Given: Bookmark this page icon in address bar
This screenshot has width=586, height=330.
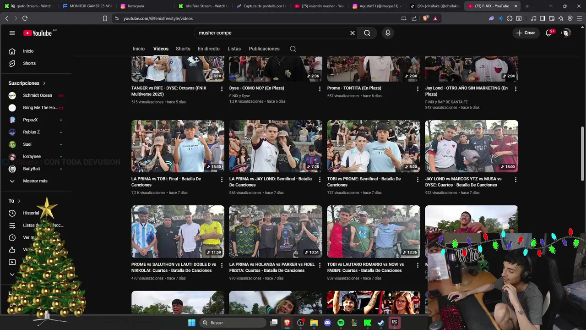Looking at the screenshot, I should click(105, 18).
